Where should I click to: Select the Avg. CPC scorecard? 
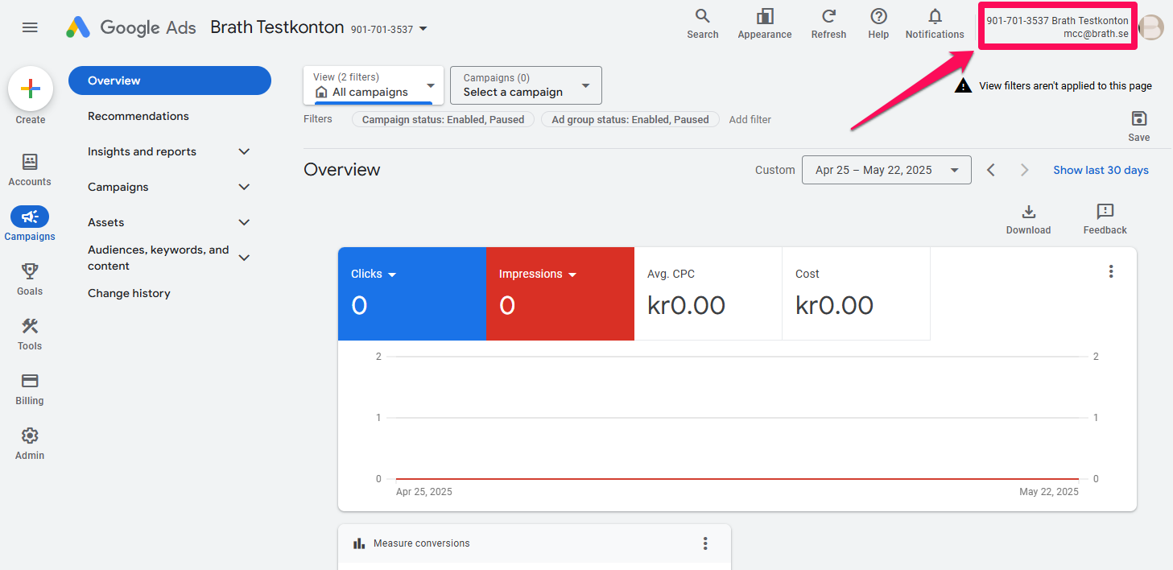(x=708, y=294)
